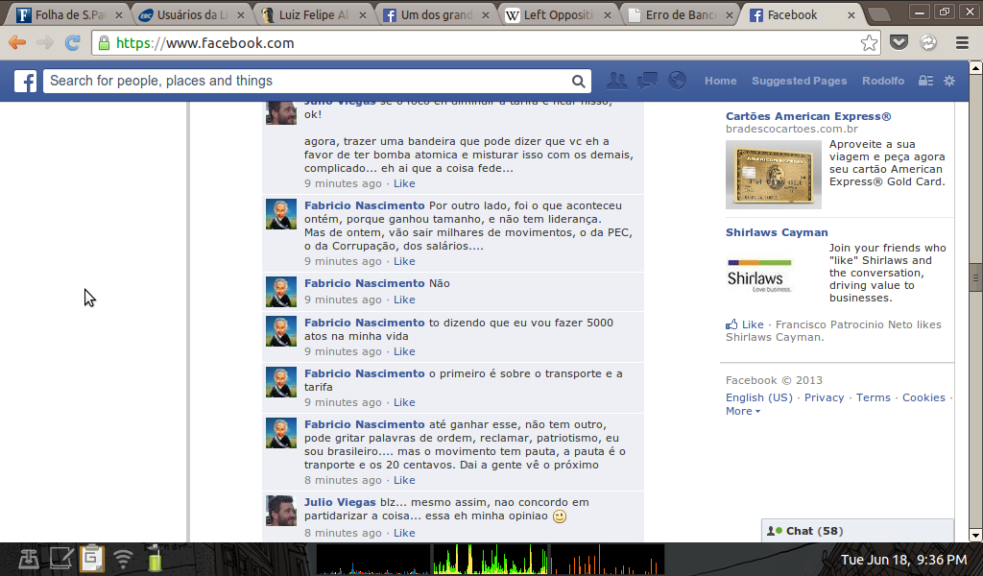Image resolution: width=983 pixels, height=576 pixels.
Task: Bookmark this page with the star icon
Action: coord(869,42)
